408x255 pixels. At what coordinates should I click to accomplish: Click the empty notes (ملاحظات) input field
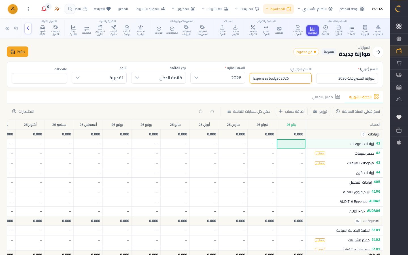(39, 78)
